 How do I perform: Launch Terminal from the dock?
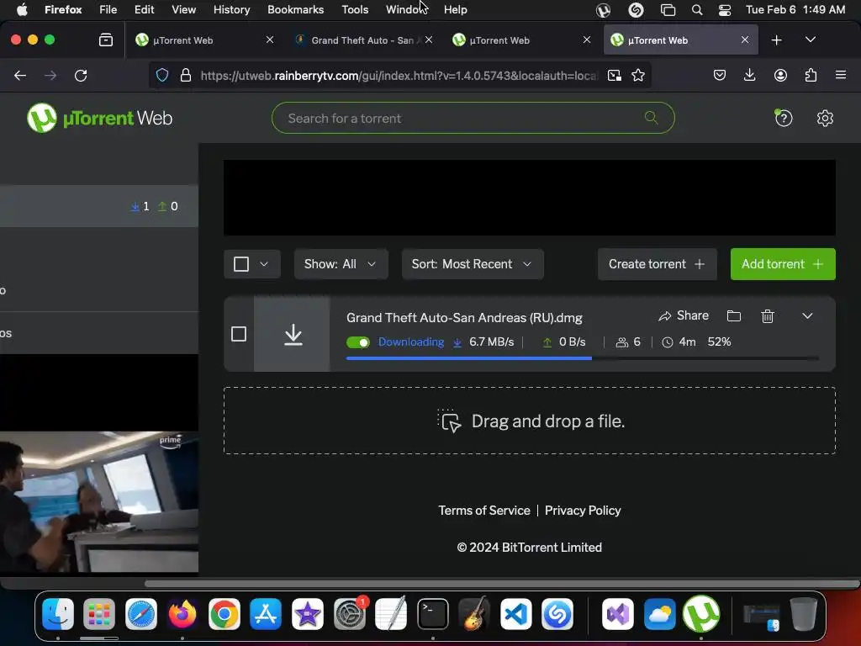[433, 613]
